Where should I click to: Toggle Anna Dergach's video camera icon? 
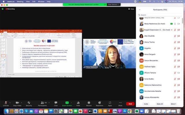tap(179, 54)
